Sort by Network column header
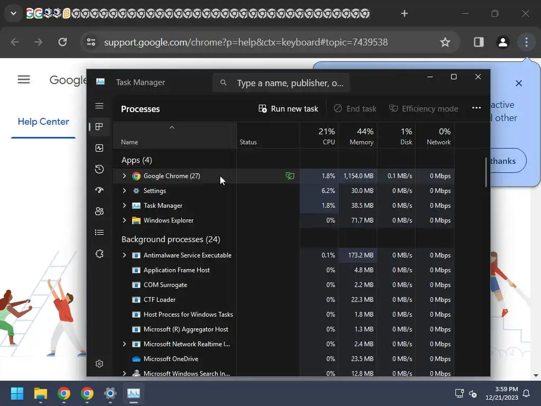The height and width of the screenshot is (406, 541). (435, 136)
